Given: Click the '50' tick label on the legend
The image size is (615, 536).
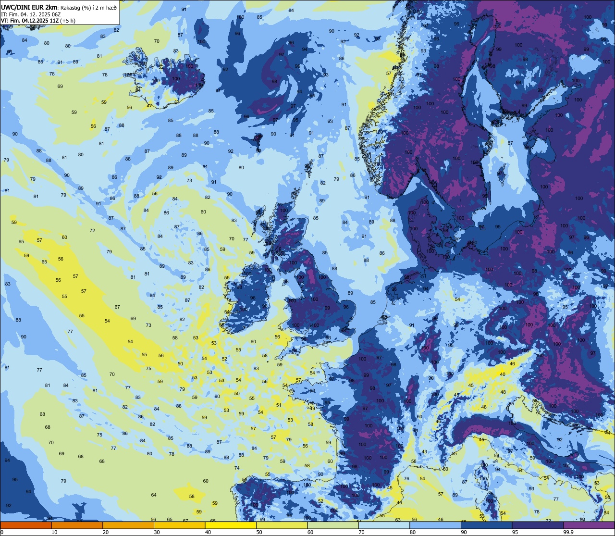Looking at the screenshot, I should click(x=259, y=532).
